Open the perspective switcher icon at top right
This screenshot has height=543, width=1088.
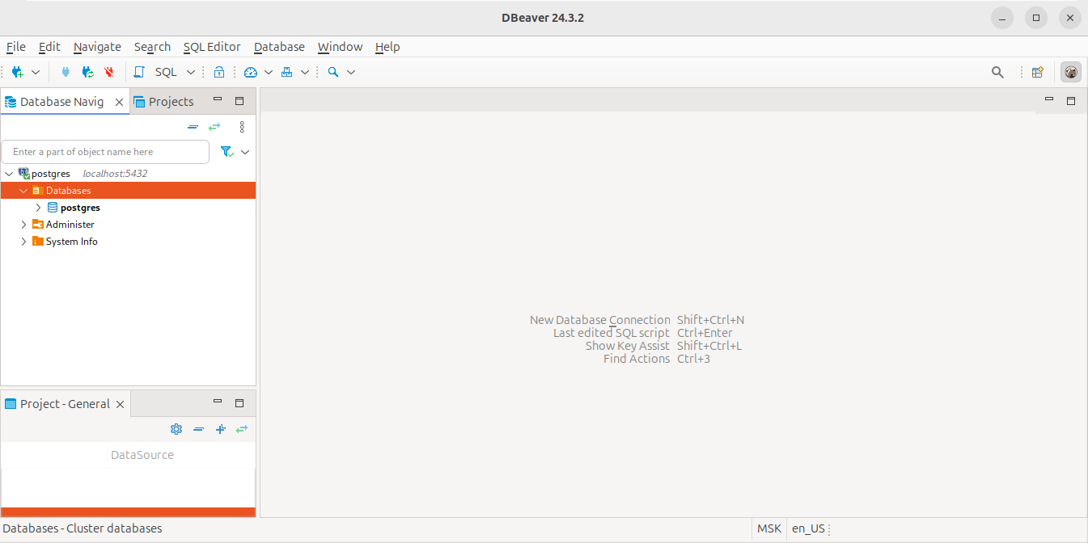point(1038,72)
